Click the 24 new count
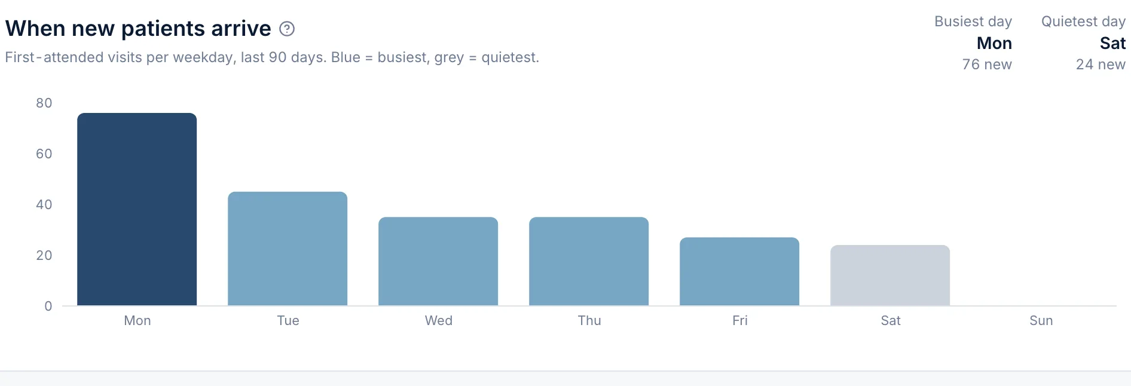Screen dimensions: 1131x386 pos(1101,65)
